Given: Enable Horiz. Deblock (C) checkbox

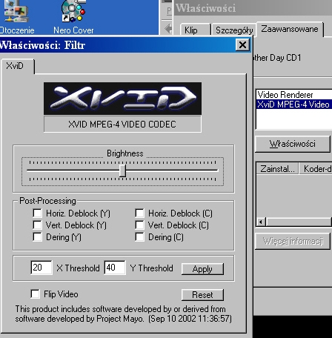Looking at the screenshot, I should (139, 213).
